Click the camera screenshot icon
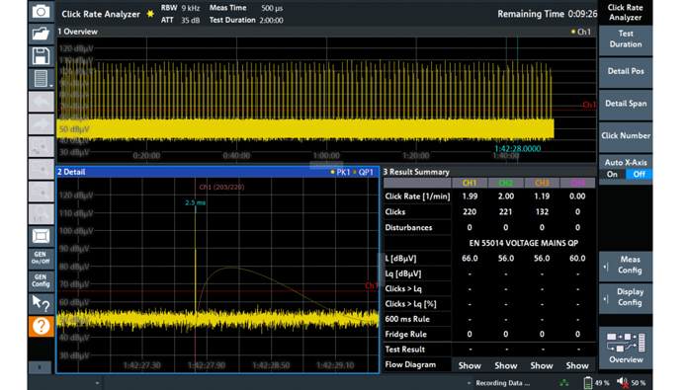Image resolution: width=687 pixels, height=390 pixels. (41, 12)
